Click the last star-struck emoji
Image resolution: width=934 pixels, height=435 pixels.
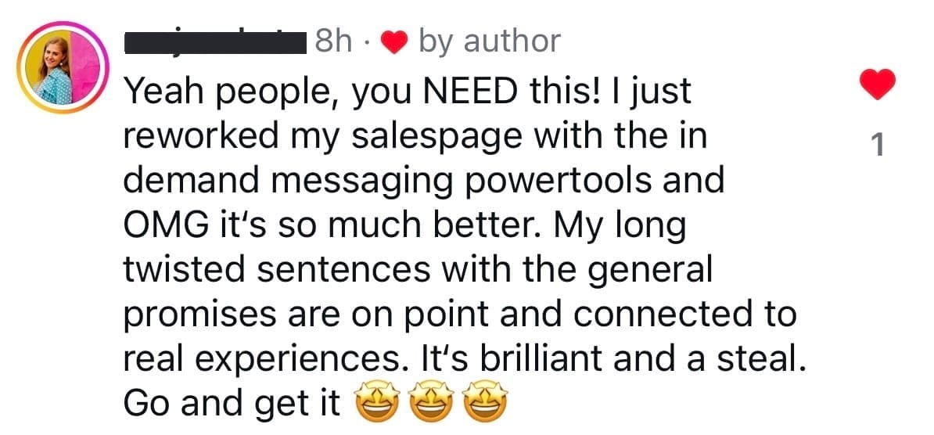(x=483, y=404)
